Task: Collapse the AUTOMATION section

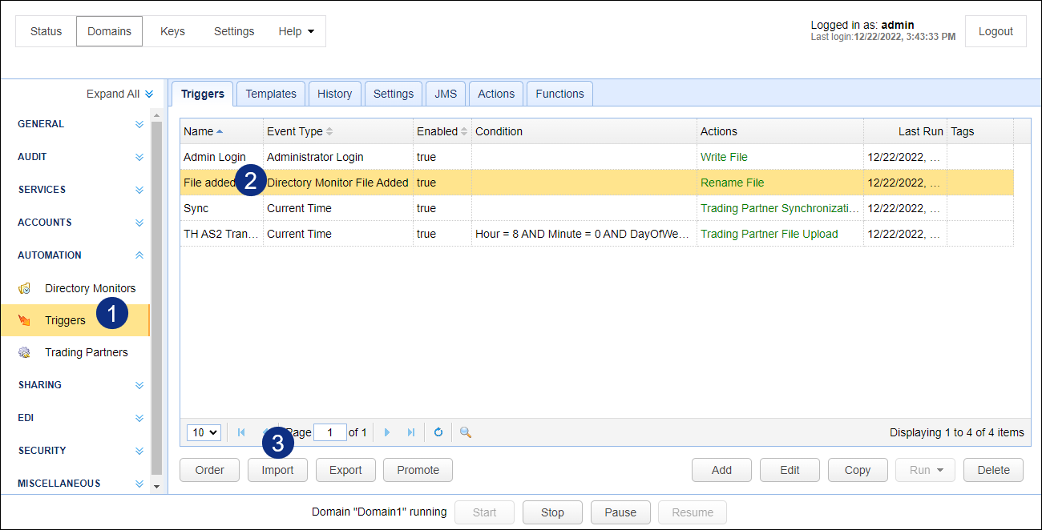Action: (139, 255)
